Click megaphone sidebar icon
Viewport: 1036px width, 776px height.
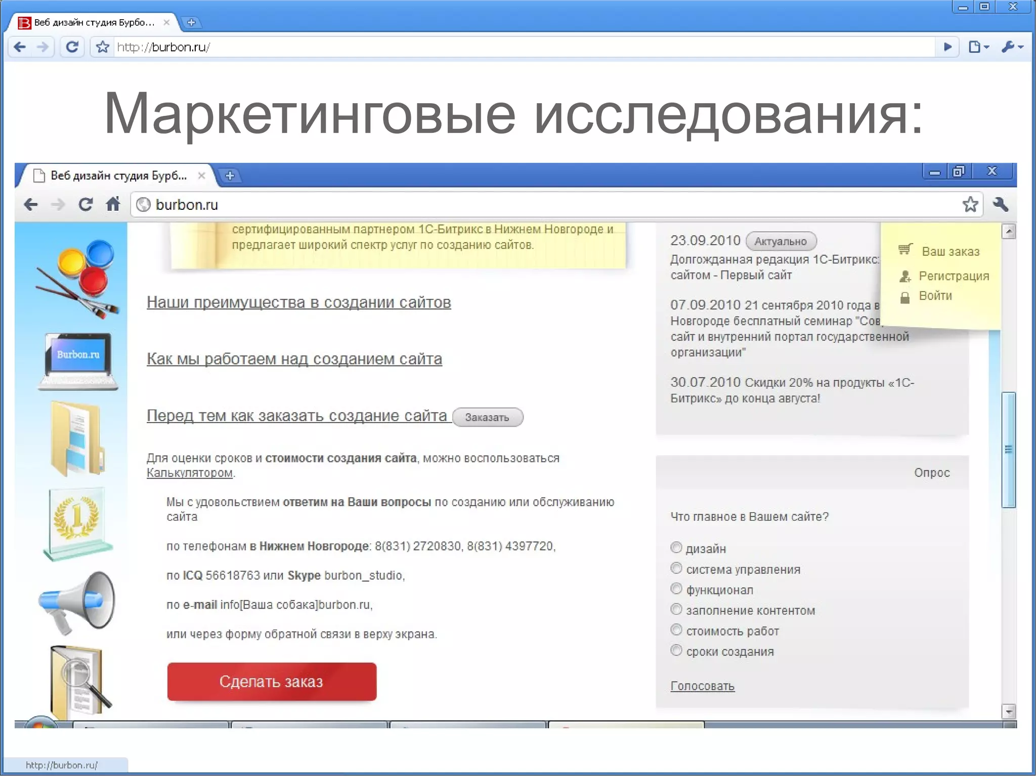pyautogui.click(x=77, y=603)
